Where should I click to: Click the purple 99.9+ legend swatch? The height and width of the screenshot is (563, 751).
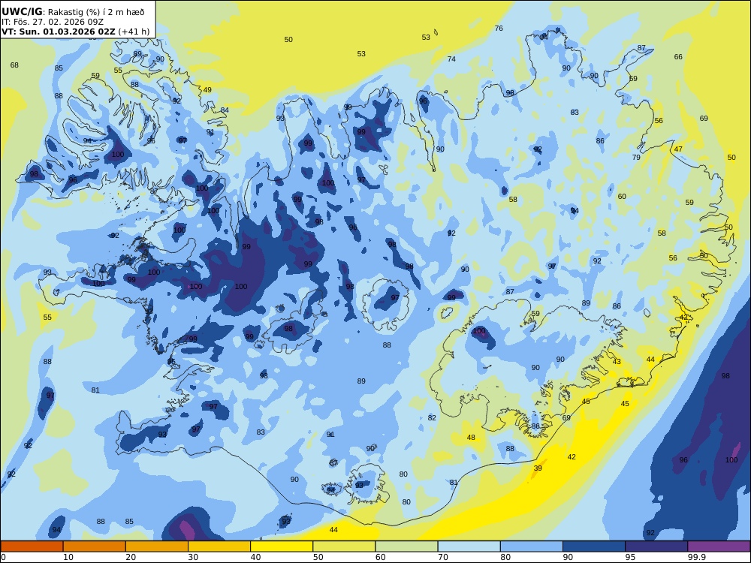[719, 546]
